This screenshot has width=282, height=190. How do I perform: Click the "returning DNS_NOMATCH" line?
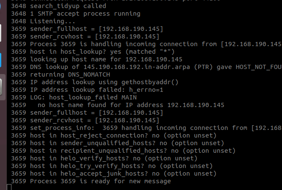64,74
